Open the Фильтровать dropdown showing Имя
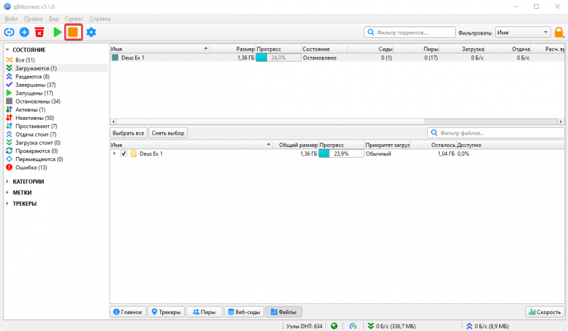568x331 pixels. pos(523,32)
